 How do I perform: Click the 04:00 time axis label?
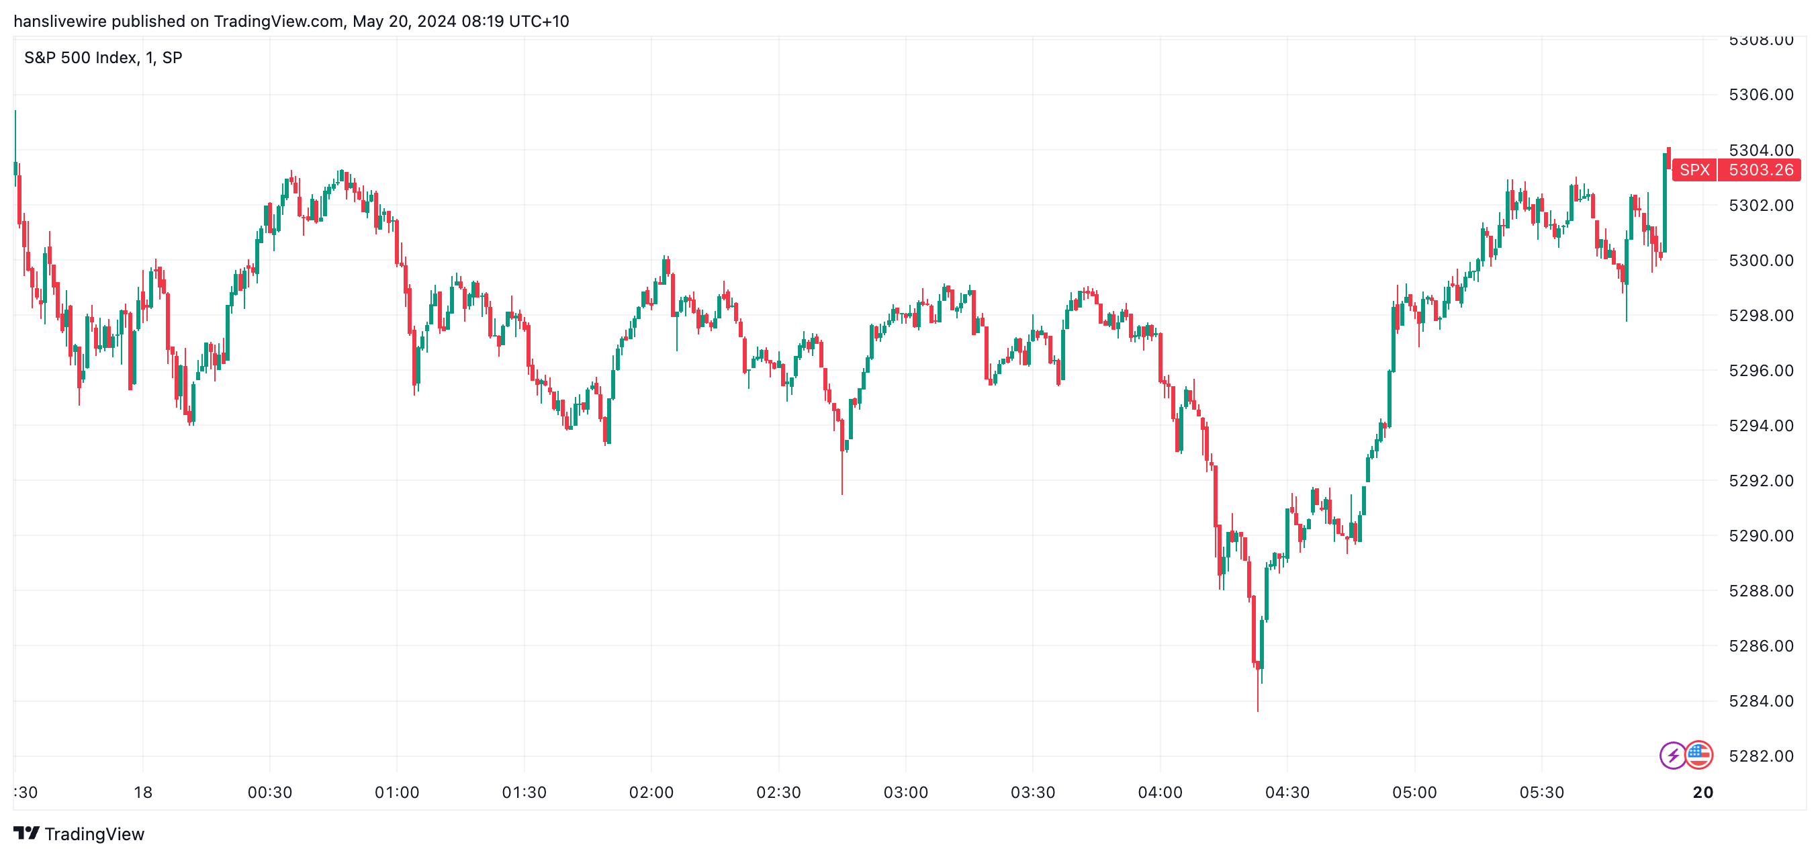[x=1159, y=792]
